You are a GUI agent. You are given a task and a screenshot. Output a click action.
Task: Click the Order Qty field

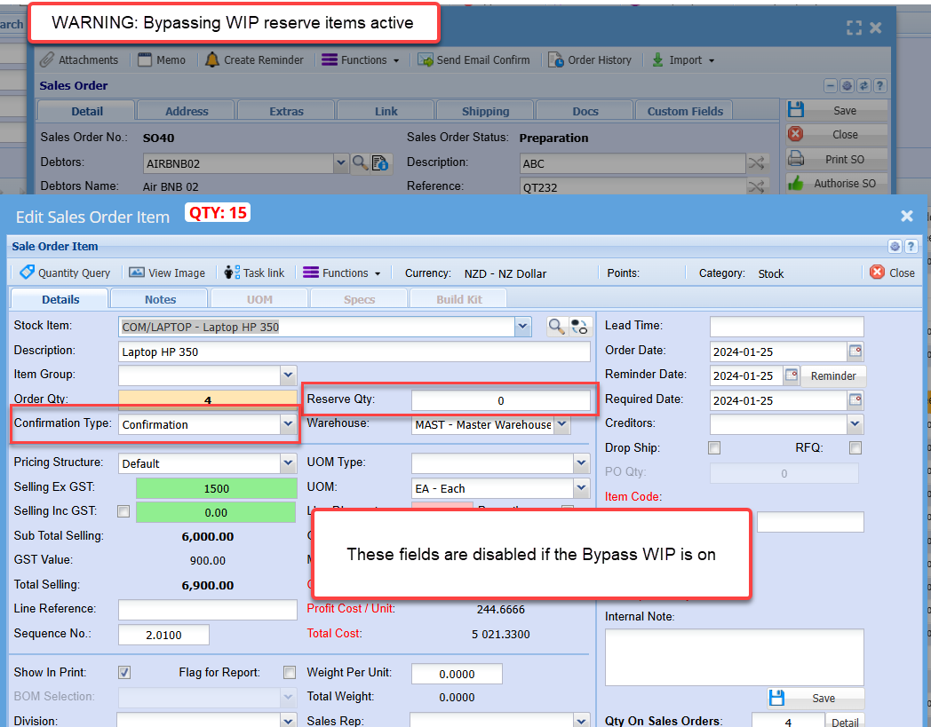coord(208,399)
